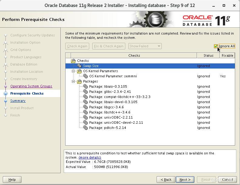Uncheck the Ignore All checkbox
The image size is (240, 185).
click(x=216, y=46)
